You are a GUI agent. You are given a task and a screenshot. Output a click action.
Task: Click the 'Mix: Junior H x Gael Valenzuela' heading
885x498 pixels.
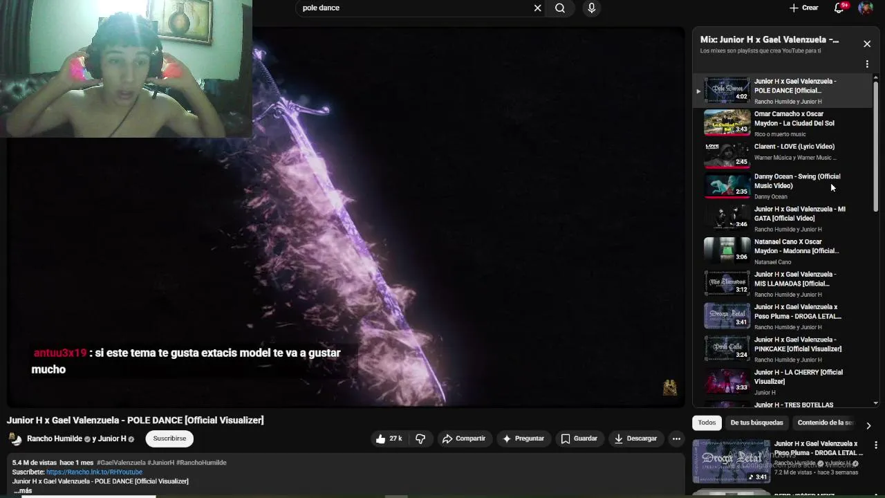[770, 40]
